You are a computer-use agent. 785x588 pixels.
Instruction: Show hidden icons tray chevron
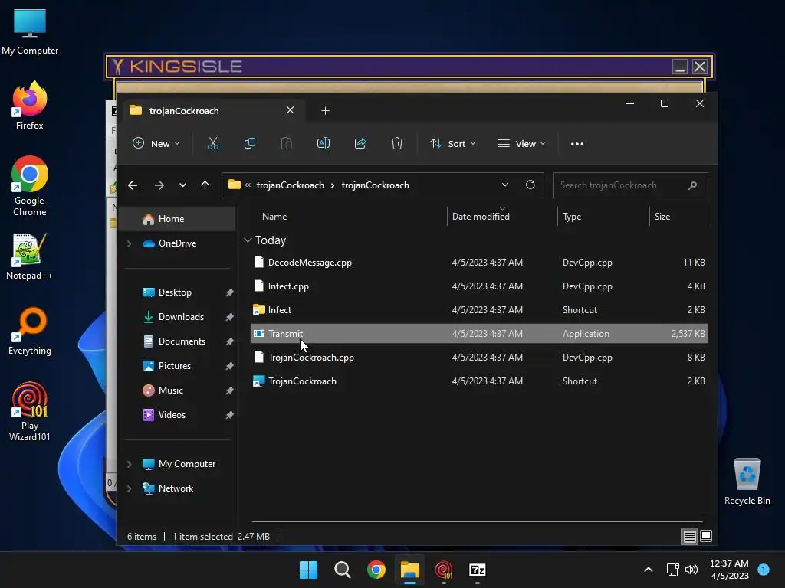pyautogui.click(x=649, y=570)
